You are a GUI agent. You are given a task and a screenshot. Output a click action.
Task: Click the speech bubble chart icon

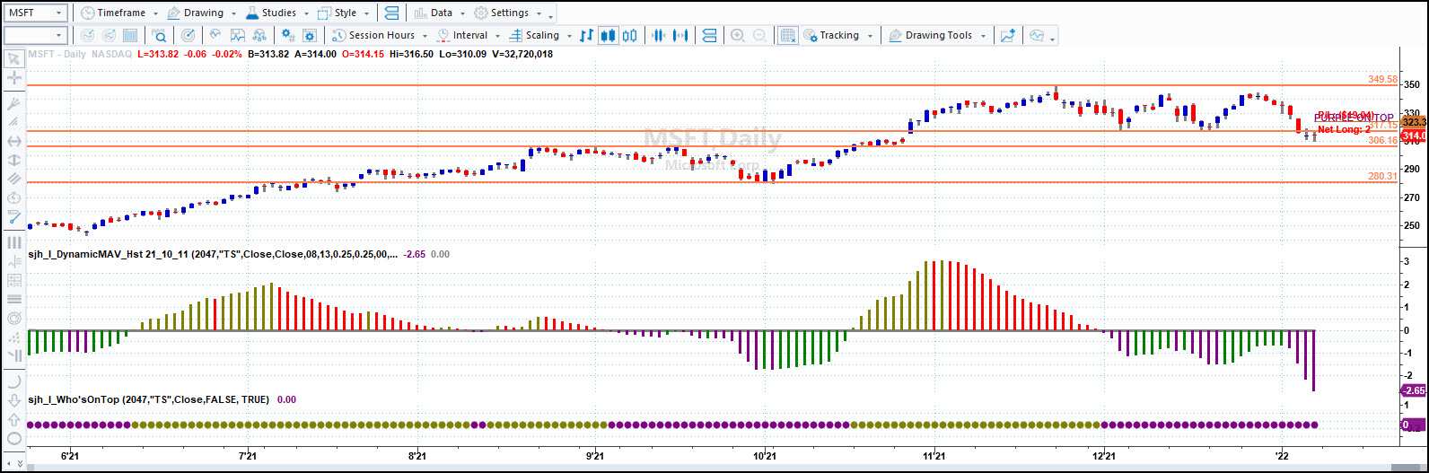tap(1037, 36)
